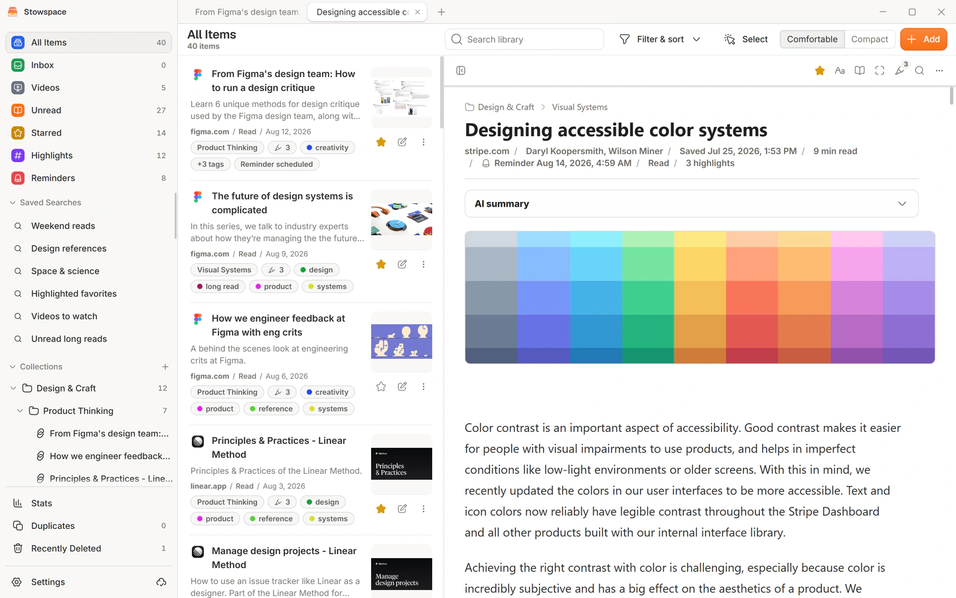The height and width of the screenshot is (598, 956).
Task: Toggle reader mode book icon
Action: click(x=860, y=70)
